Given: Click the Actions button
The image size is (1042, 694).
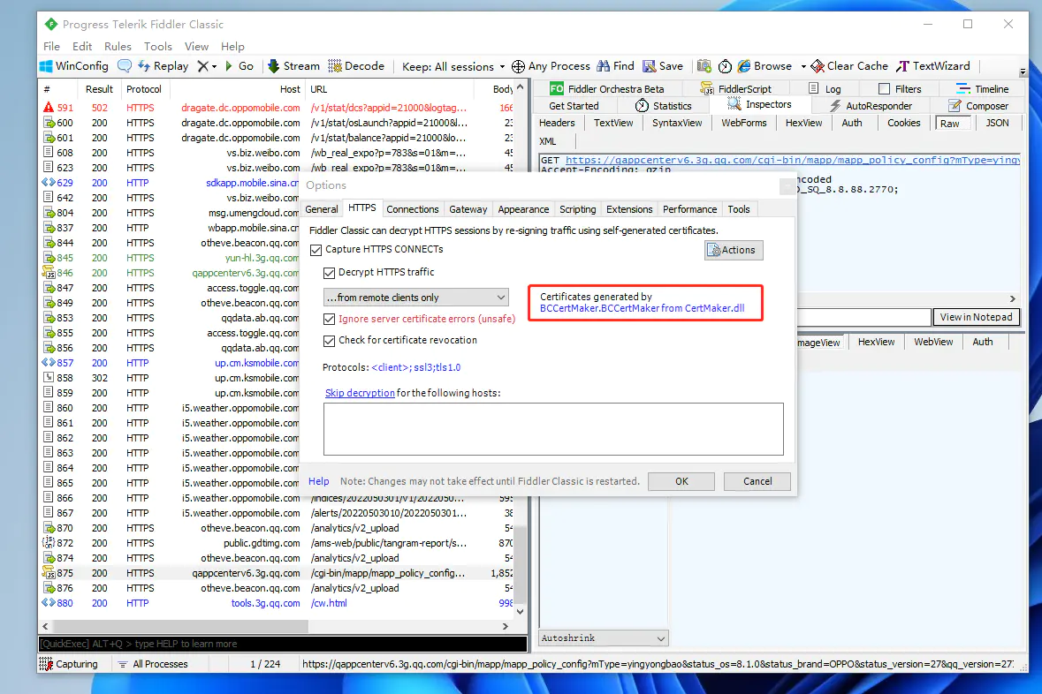Looking at the screenshot, I should click(x=733, y=250).
